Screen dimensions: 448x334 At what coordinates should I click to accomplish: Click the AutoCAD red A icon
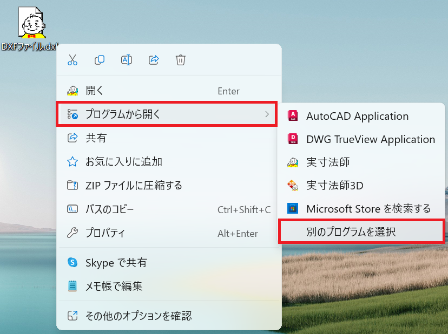click(x=293, y=115)
